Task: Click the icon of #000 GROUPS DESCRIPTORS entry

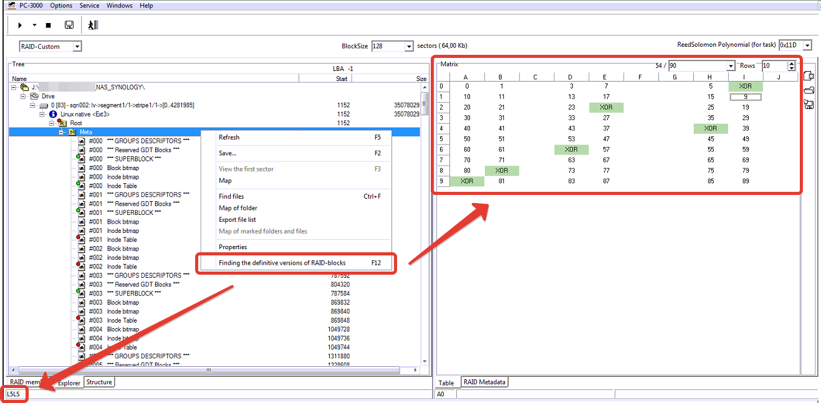Action: pos(81,141)
